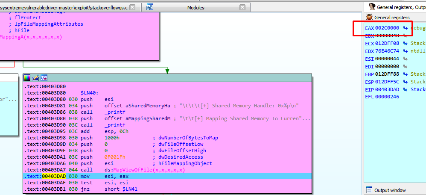426x195 pixels.
Task: Select highlighted address 00403DAD line
Action: pyautogui.click(x=54, y=176)
